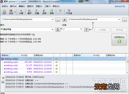
Task: Open the Tools (工具) menu
Action: 47,6
